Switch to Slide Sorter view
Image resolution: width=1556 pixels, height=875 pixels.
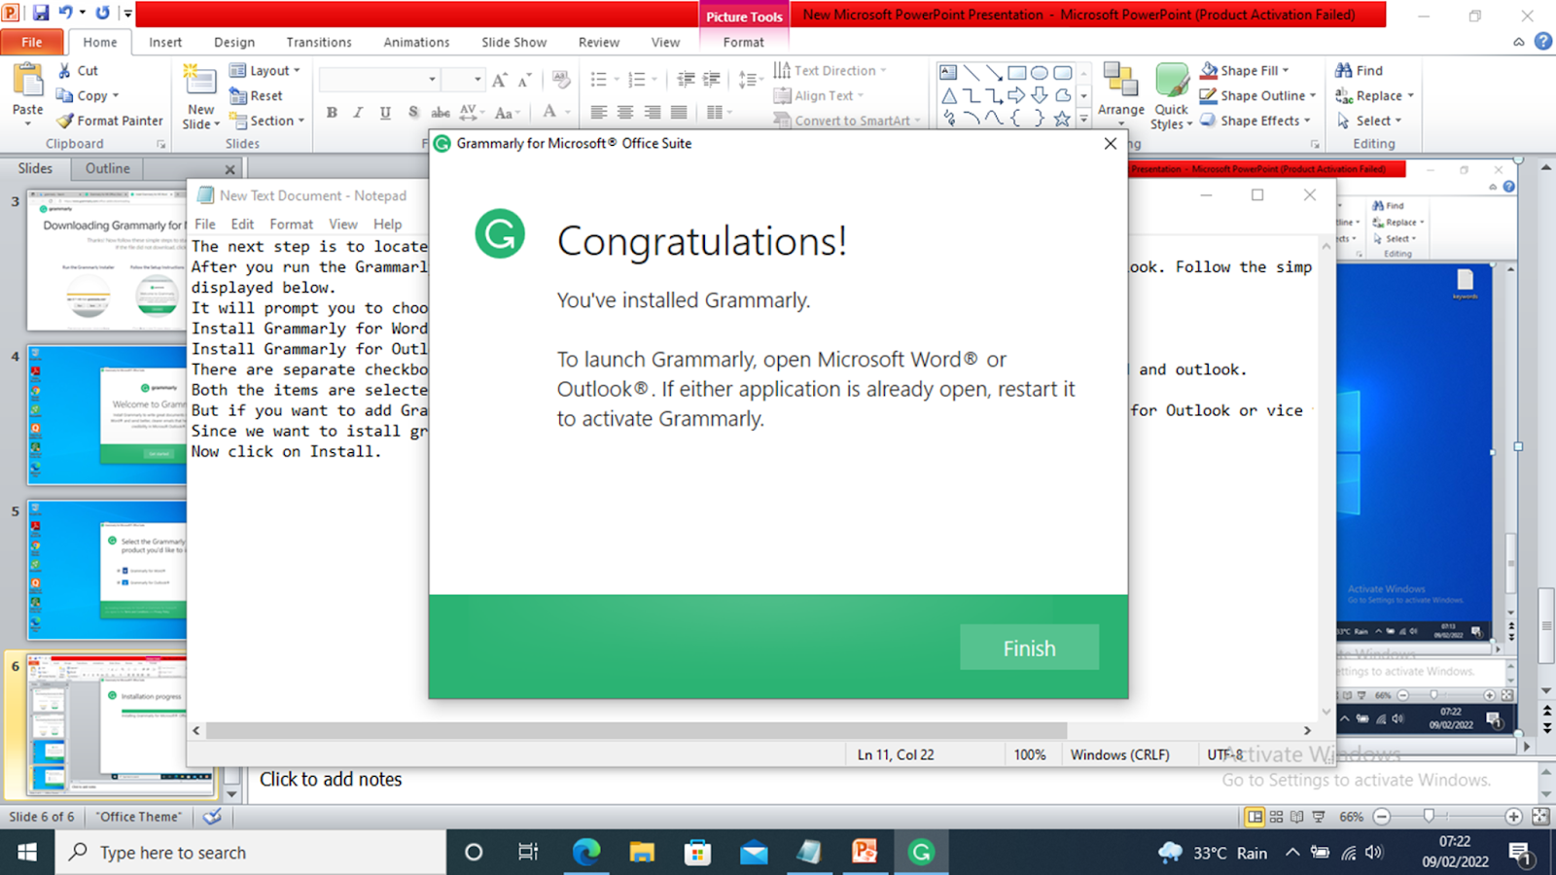coord(1276,817)
